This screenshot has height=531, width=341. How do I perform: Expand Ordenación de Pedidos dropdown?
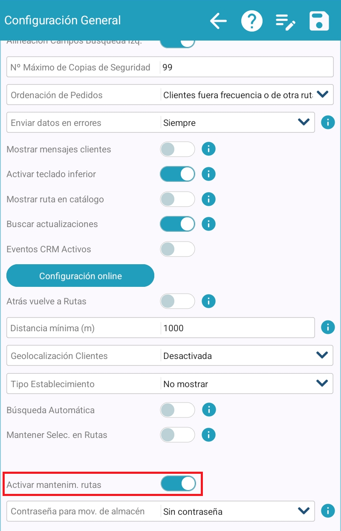[322, 94]
